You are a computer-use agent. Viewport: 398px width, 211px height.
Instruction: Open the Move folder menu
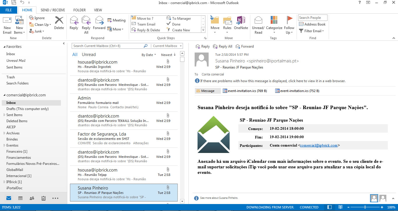[x=215, y=25]
